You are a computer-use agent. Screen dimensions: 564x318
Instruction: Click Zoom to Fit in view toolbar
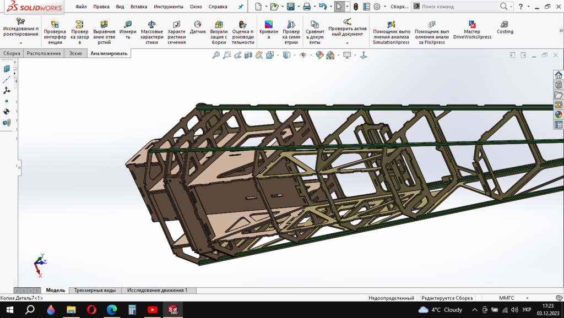coord(216,55)
